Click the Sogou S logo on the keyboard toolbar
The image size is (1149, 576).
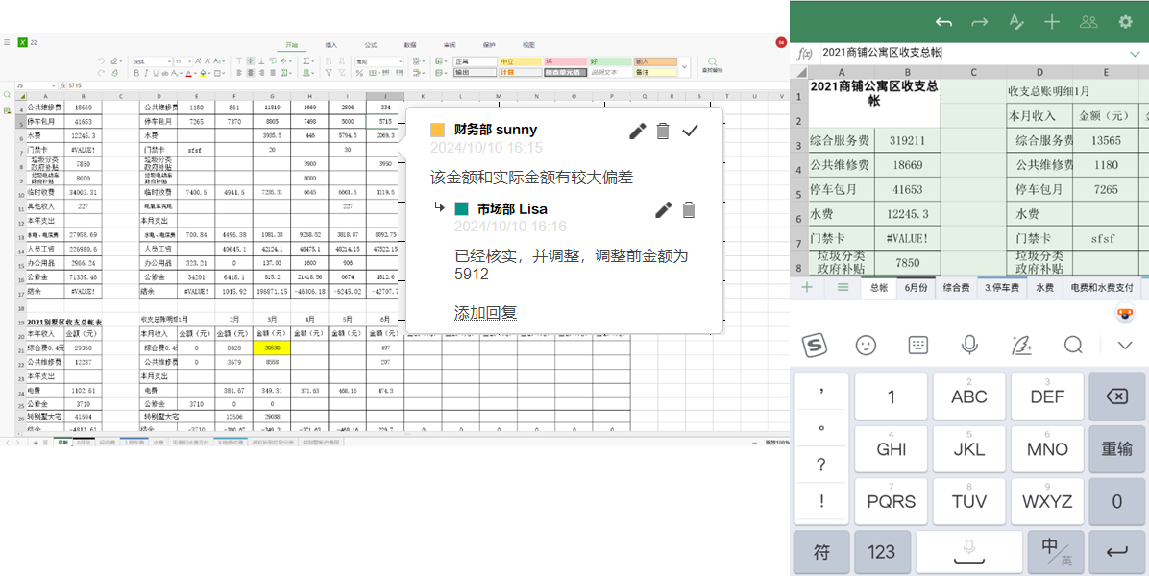point(814,345)
